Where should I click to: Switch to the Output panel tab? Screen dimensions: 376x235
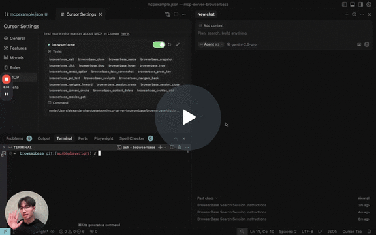44,138
